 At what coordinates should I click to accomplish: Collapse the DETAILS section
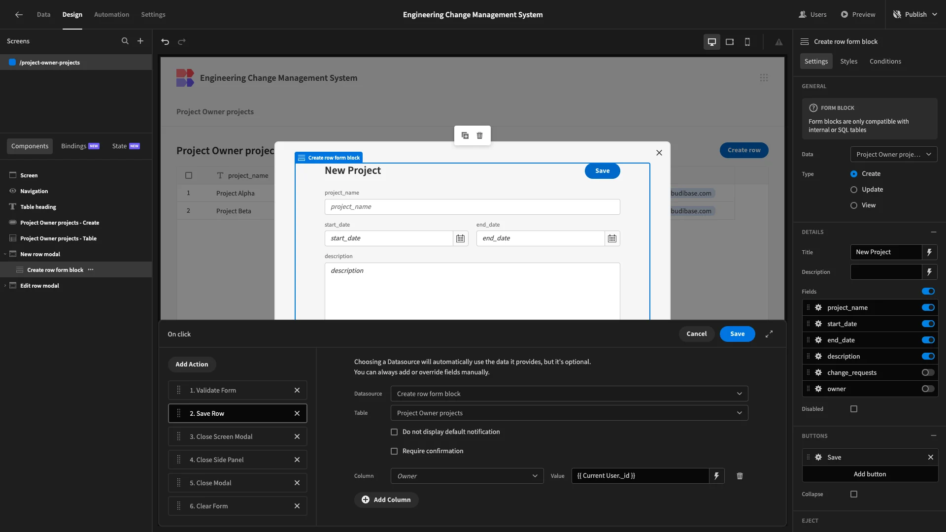(x=933, y=232)
